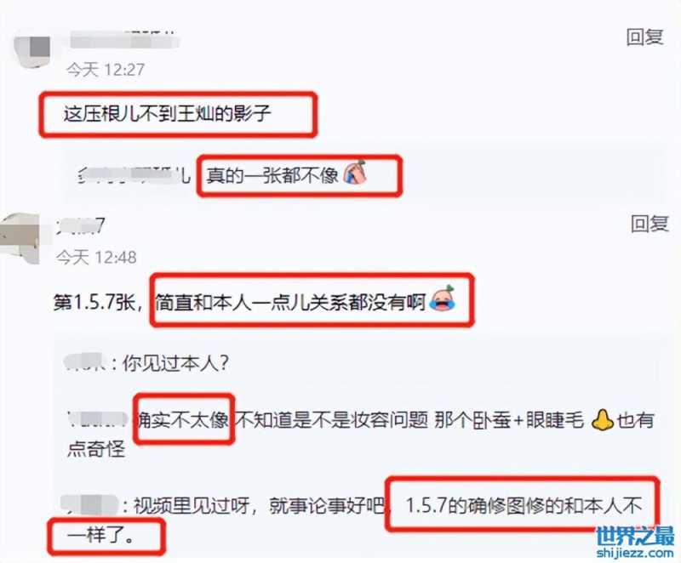Screen dimensions: 681x563
Task: Click the reply text 真的一张都不像
Action: tap(272, 175)
